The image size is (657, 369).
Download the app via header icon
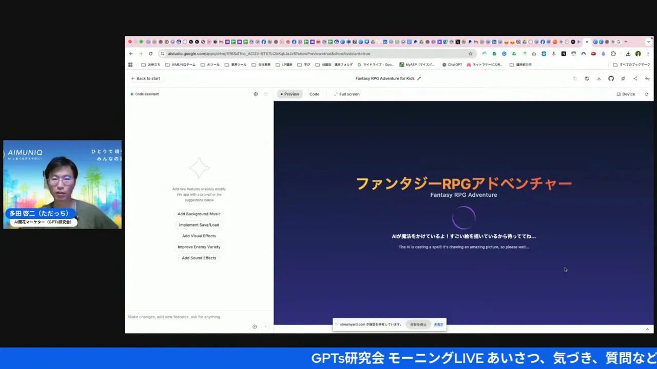[598, 78]
